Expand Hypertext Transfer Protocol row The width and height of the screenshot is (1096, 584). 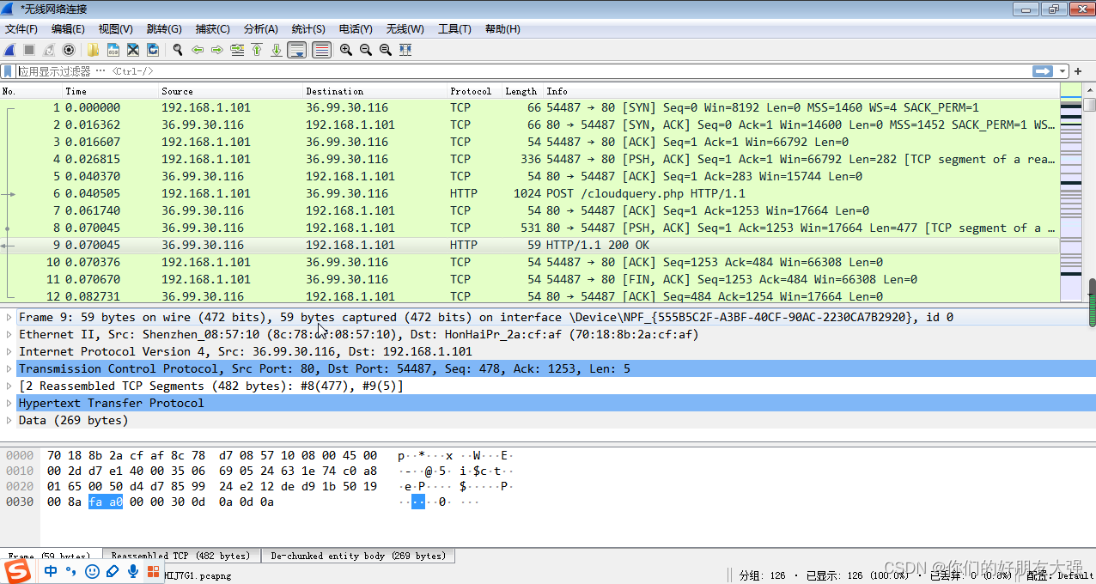pos(9,403)
